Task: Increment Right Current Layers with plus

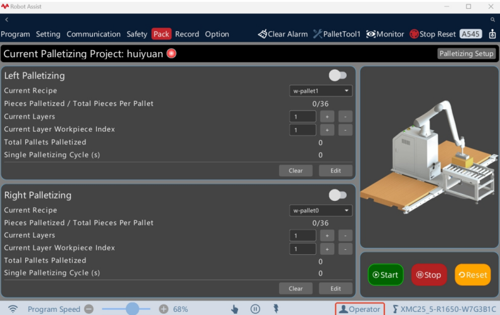Action: coord(327,236)
